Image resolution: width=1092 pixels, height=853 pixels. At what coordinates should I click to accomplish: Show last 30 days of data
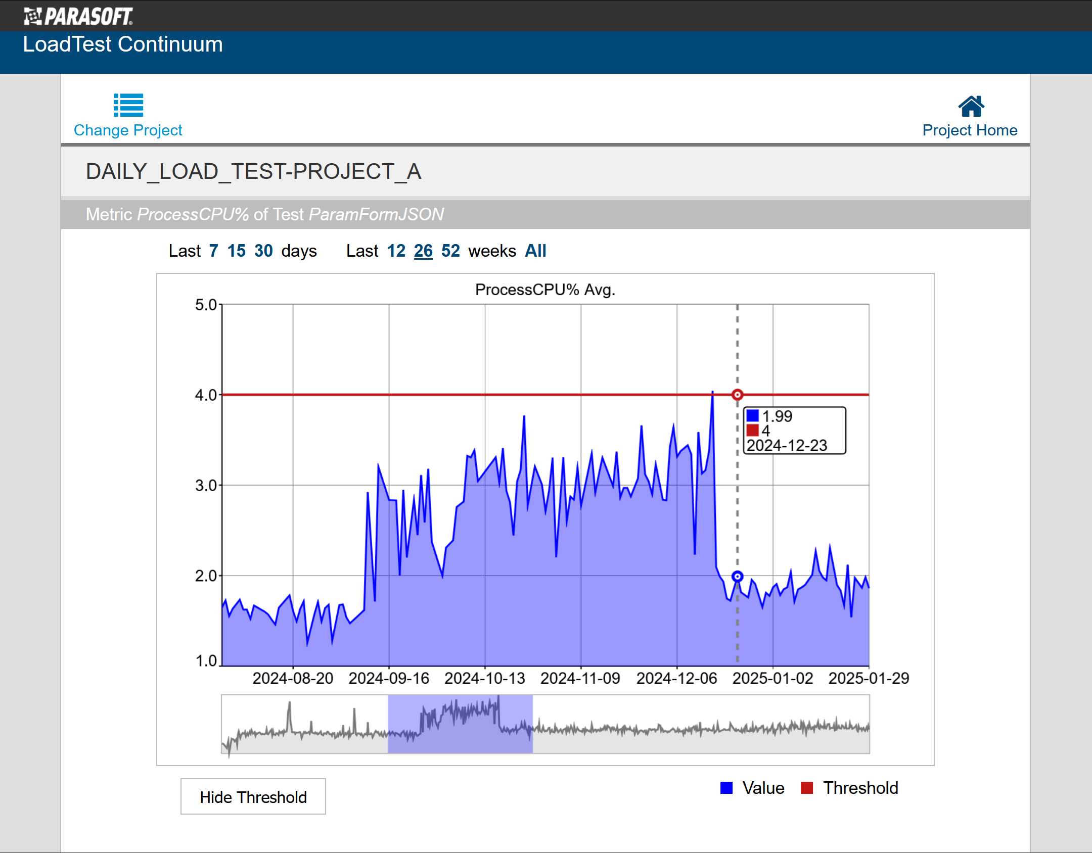pos(263,251)
